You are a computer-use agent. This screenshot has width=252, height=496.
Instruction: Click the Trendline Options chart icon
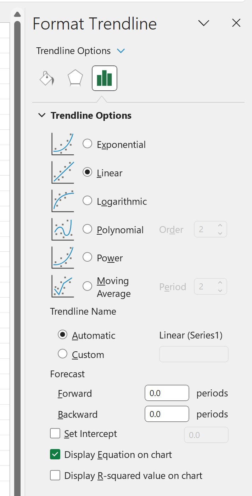point(104,78)
